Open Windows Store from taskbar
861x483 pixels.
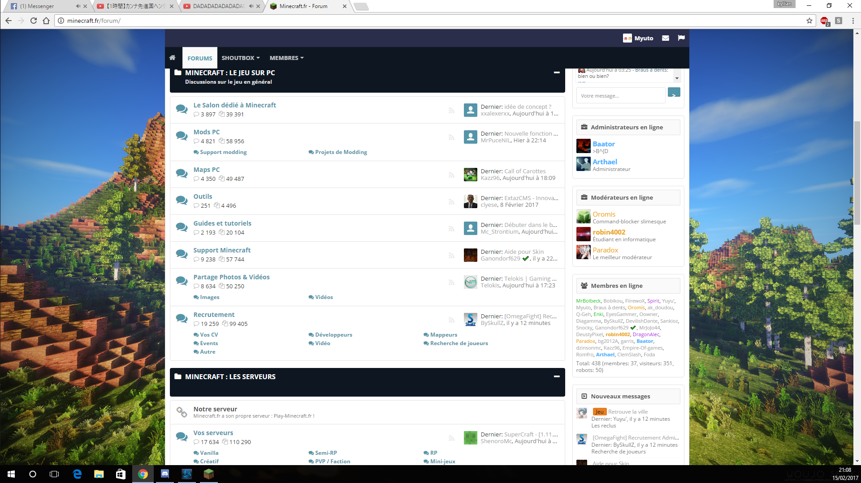(x=121, y=474)
